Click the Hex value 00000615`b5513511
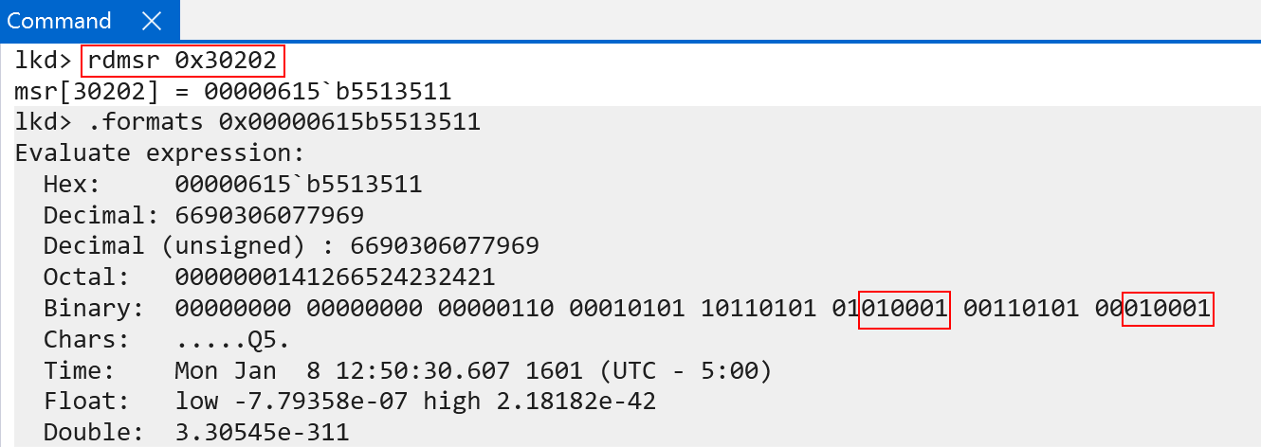The image size is (1261, 447). coord(299,184)
